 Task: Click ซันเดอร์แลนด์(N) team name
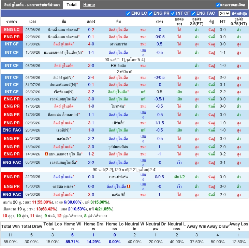click(63, 85)
